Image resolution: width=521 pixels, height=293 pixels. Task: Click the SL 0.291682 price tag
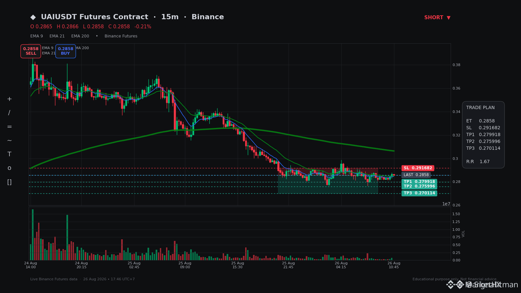point(418,168)
